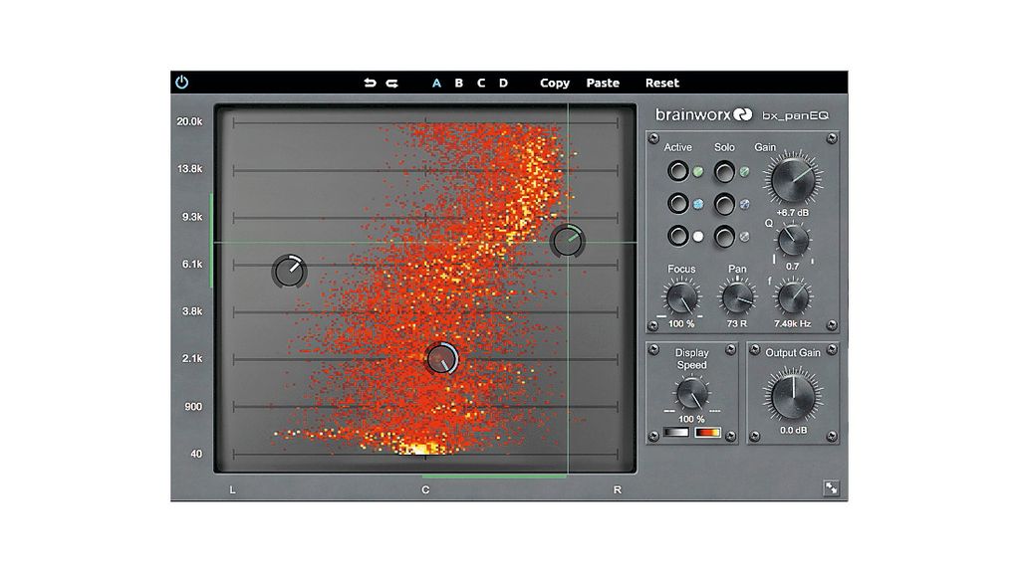Click the L pan axis label
1020x573 pixels.
pos(232,489)
